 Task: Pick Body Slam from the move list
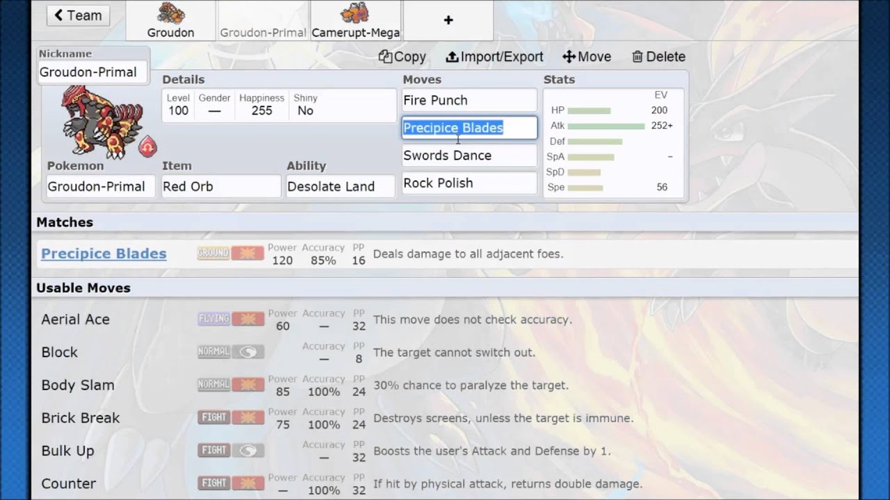coord(78,385)
